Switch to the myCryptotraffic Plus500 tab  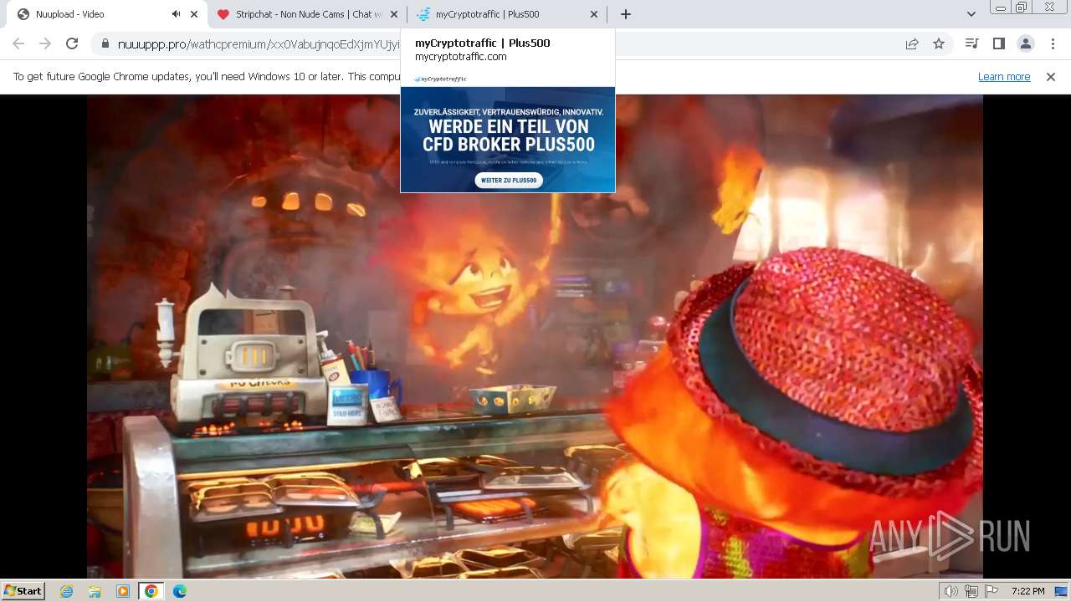pyautogui.click(x=506, y=14)
